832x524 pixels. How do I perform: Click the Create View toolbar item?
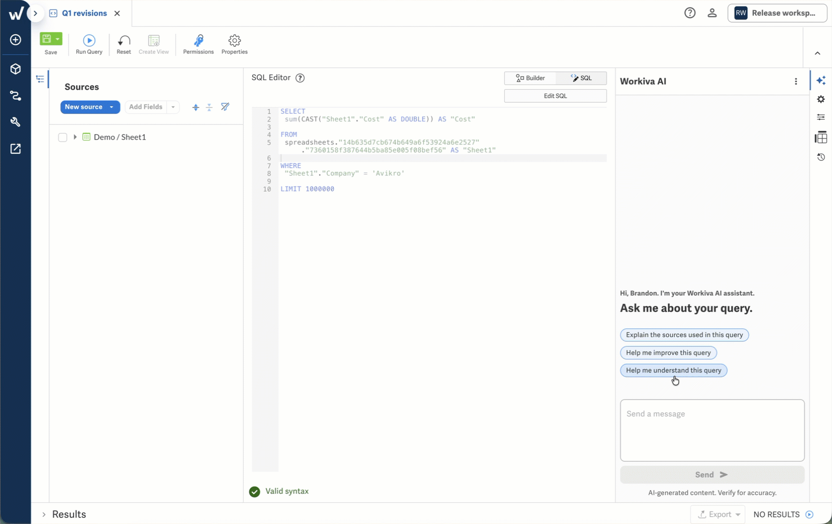point(154,44)
